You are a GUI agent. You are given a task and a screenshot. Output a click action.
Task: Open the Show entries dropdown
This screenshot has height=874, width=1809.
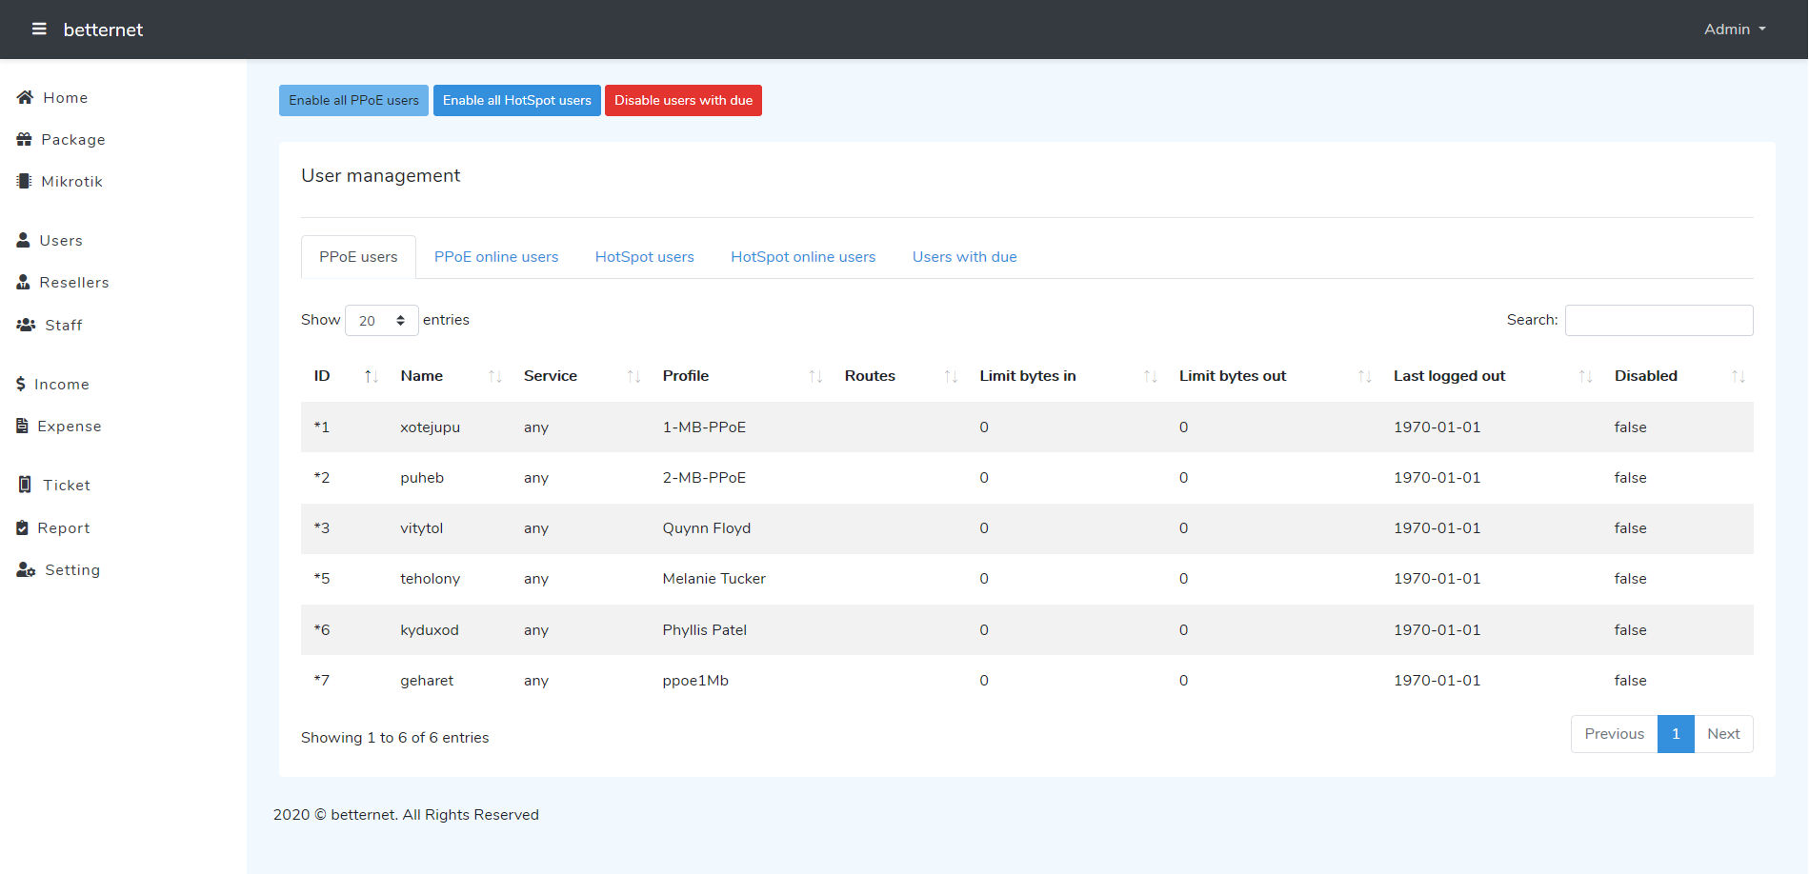(x=381, y=320)
